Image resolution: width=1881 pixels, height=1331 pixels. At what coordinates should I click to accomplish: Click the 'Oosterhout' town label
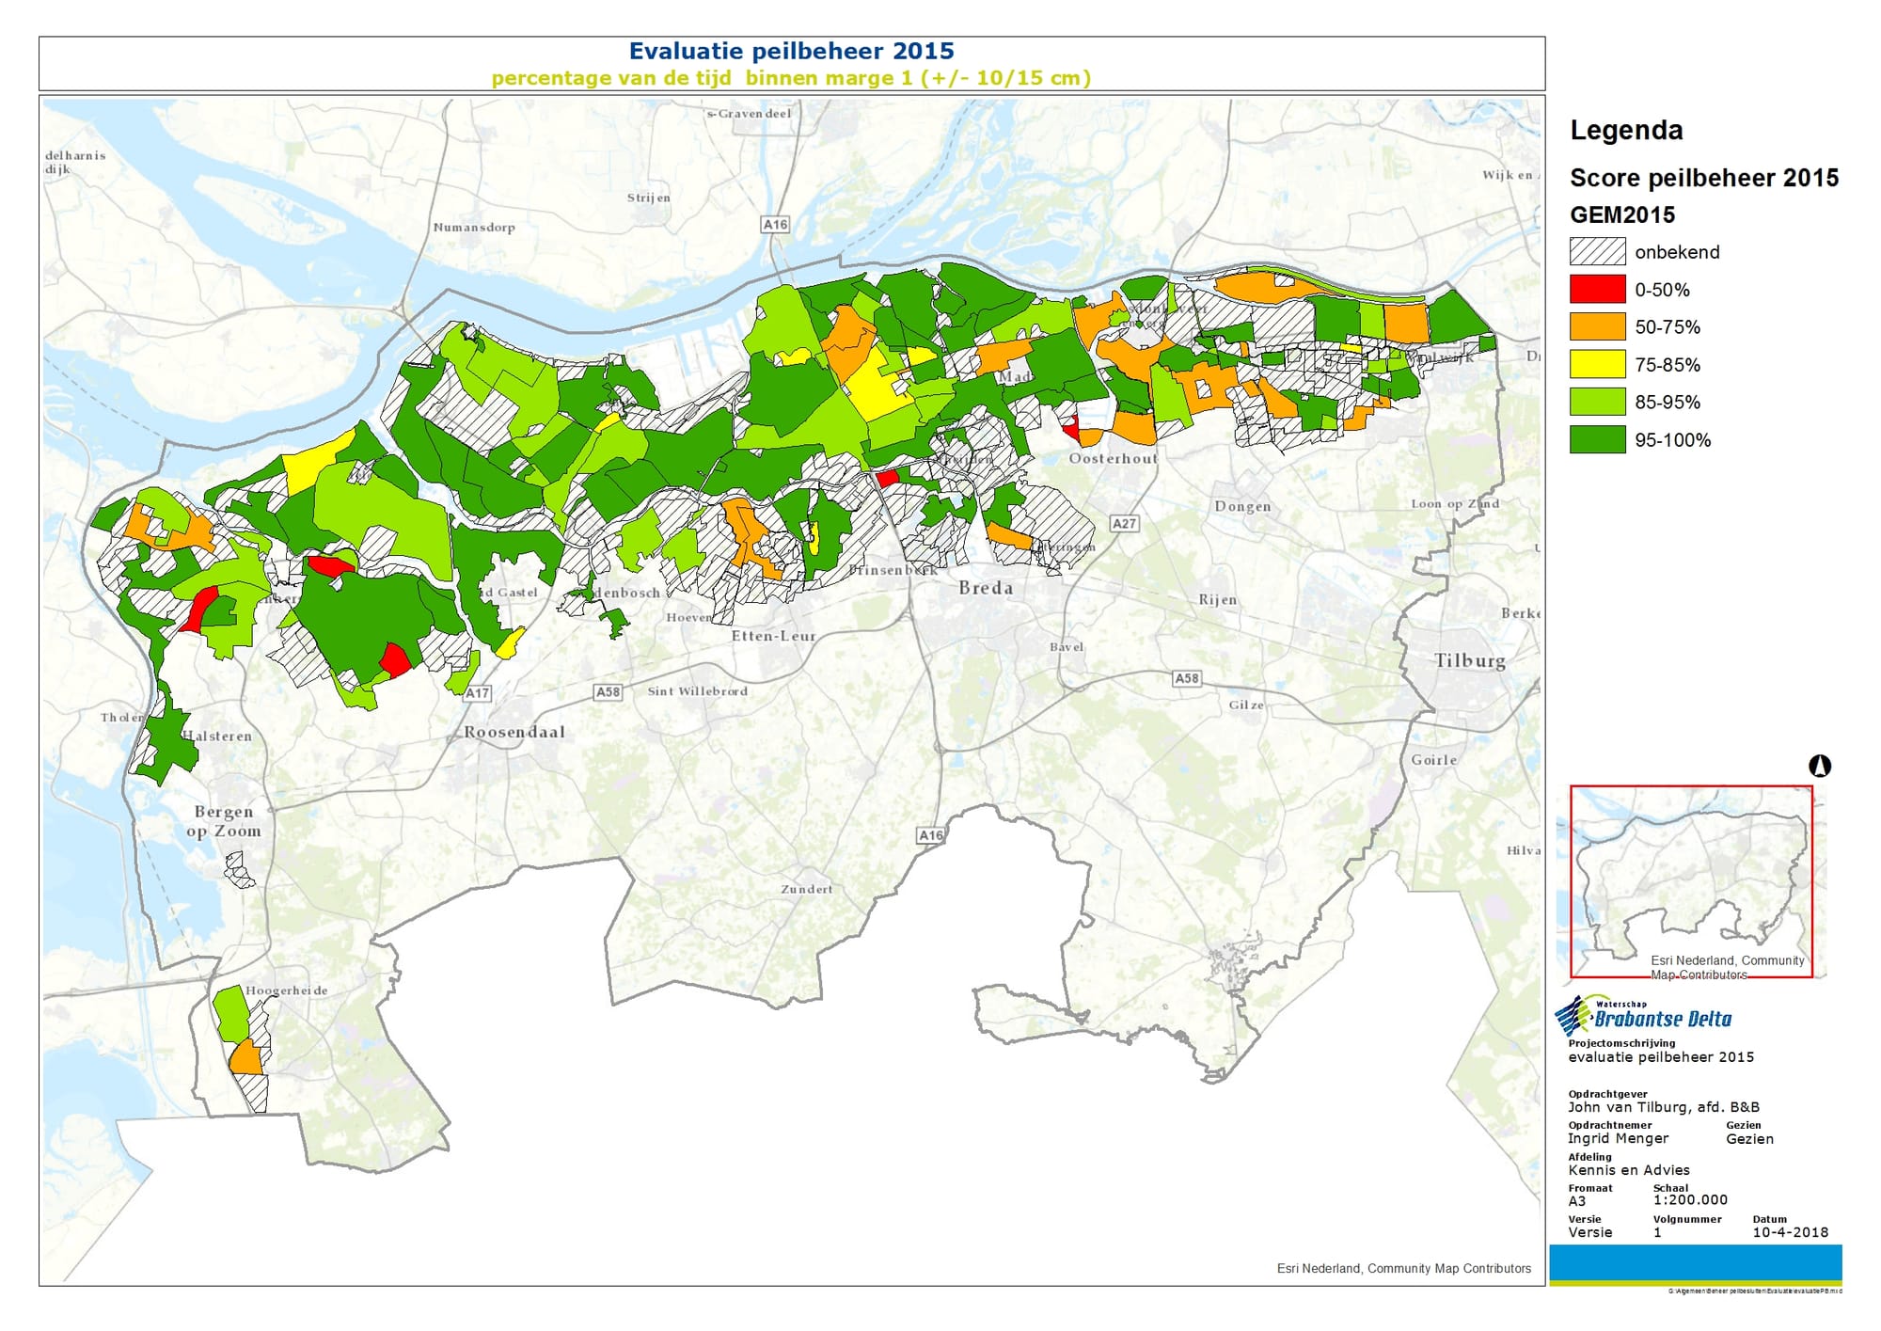click(1113, 458)
